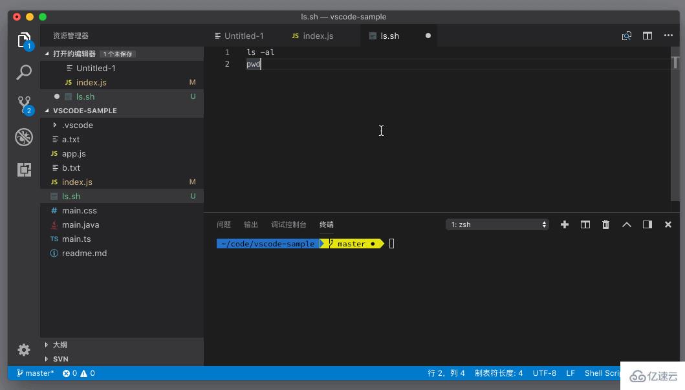Open a.txt in the file tree
The width and height of the screenshot is (685, 390).
(x=122, y=139)
